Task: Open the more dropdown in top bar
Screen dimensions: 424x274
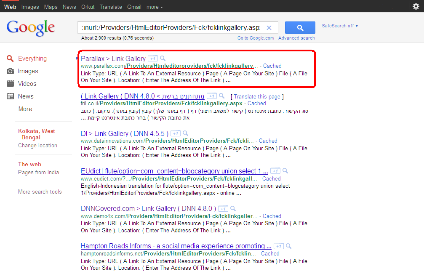Action: point(155,7)
